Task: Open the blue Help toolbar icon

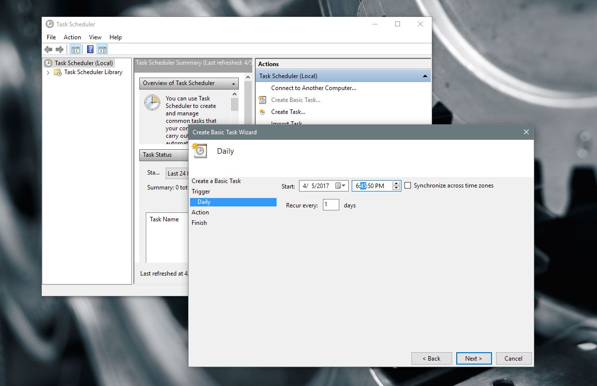Action: [90, 49]
